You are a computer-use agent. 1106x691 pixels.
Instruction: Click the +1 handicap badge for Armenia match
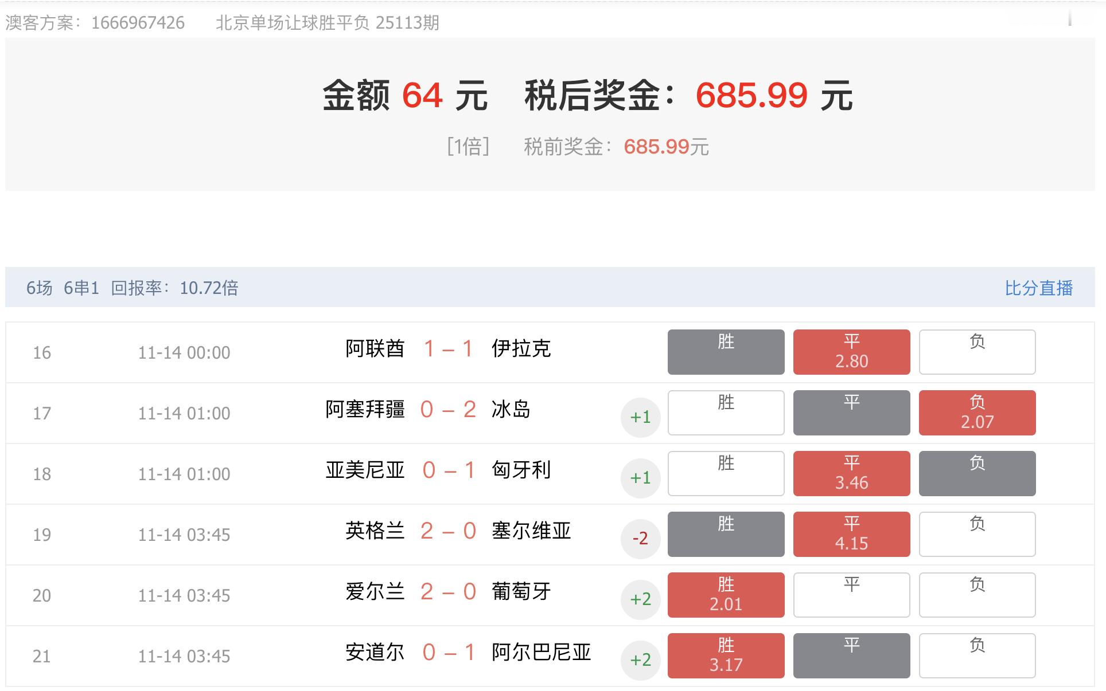pos(641,477)
